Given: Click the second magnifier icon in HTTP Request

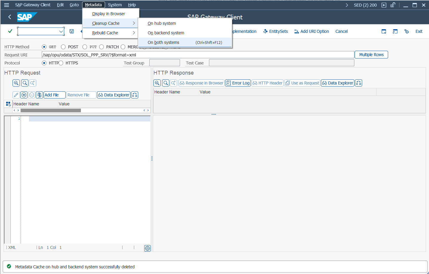Looking at the screenshot, I should [25, 83].
